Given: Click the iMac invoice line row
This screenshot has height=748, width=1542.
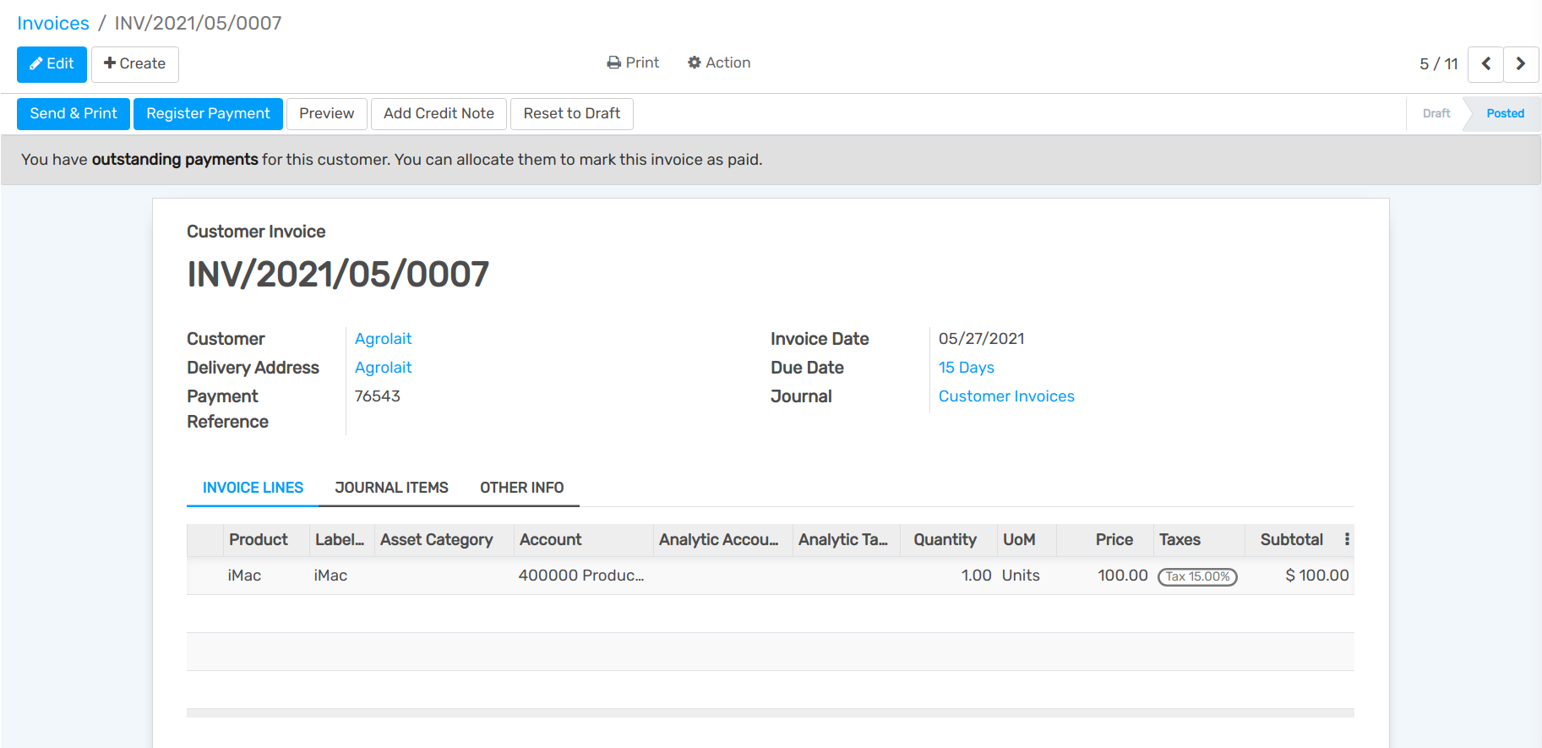Looking at the screenshot, I should point(244,576).
